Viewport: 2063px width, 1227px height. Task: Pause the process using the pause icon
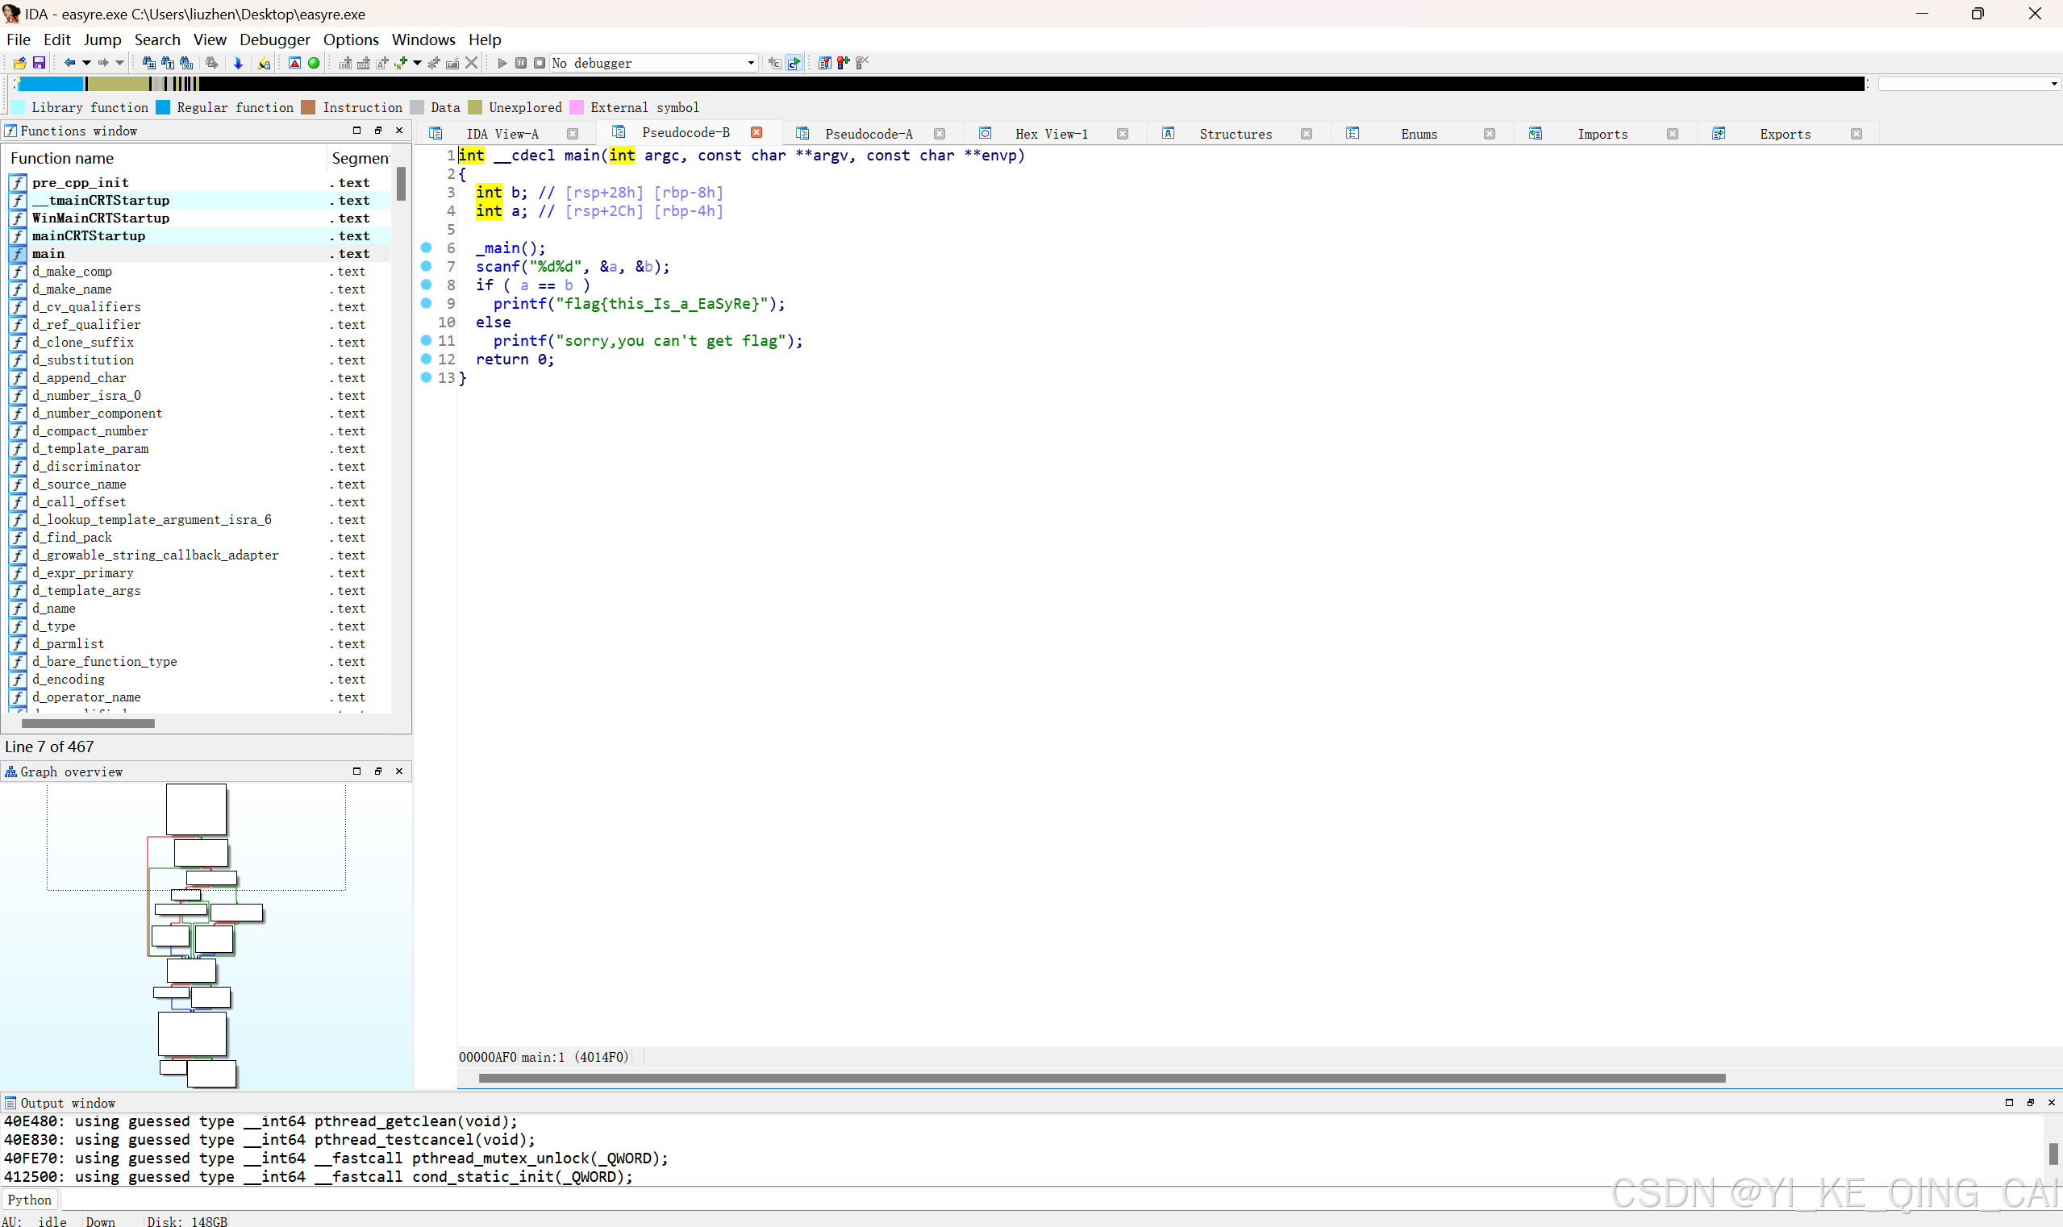[x=520, y=63]
